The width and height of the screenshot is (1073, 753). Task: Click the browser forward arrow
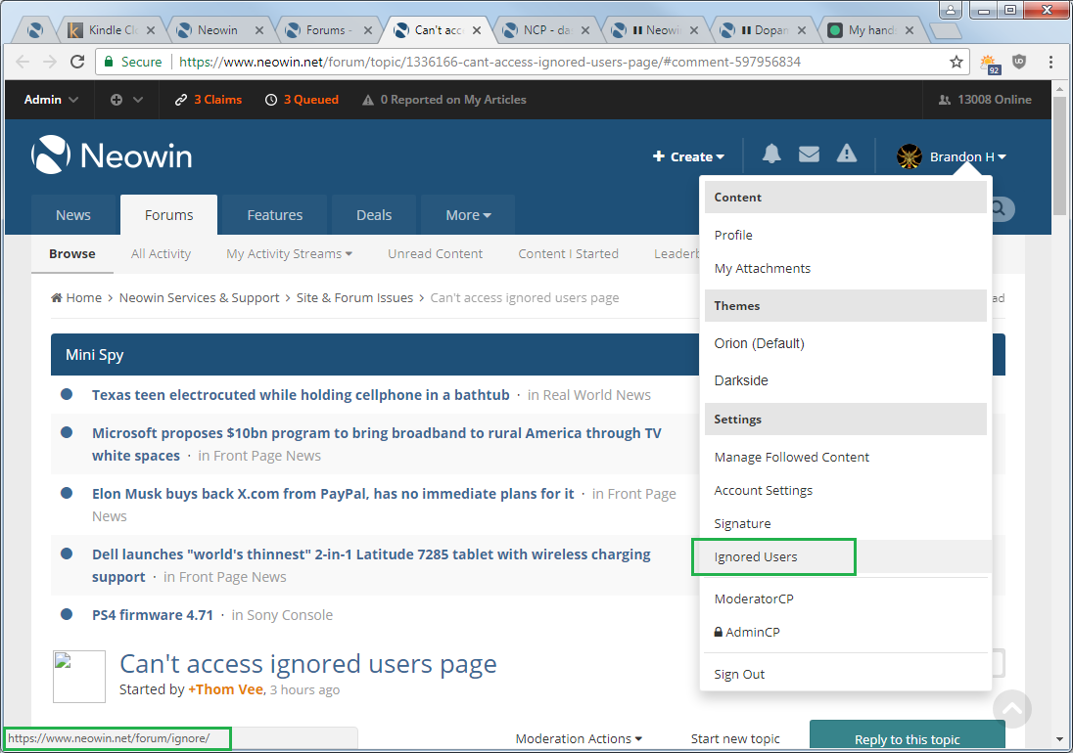click(x=50, y=62)
